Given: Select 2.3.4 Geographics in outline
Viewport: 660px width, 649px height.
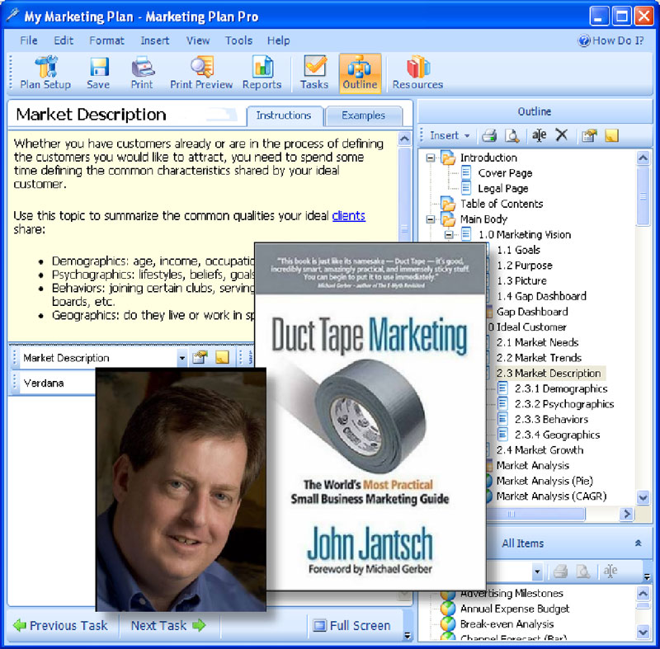Looking at the screenshot, I should click(x=558, y=435).
